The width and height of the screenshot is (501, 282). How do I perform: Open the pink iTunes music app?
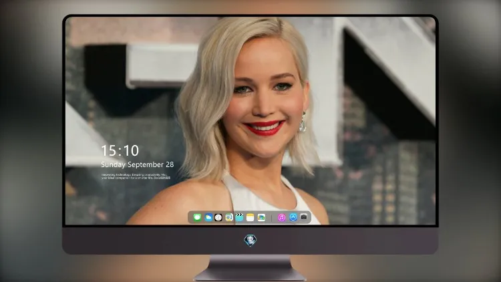pyautogui.click(x=281, y=218)
